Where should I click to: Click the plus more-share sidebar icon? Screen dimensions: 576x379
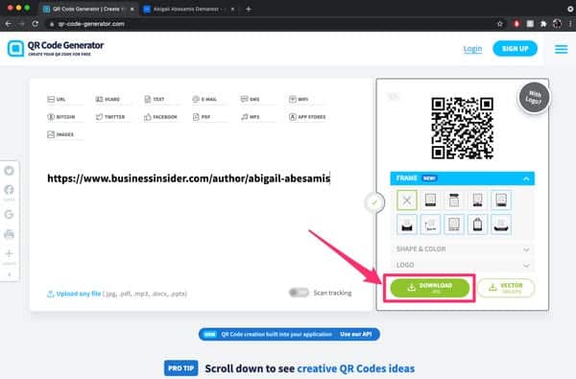[x=10, y=253]
